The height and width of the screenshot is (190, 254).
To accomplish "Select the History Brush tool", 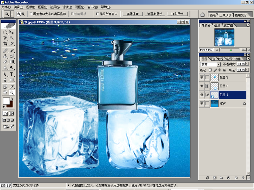I will 11,56.
